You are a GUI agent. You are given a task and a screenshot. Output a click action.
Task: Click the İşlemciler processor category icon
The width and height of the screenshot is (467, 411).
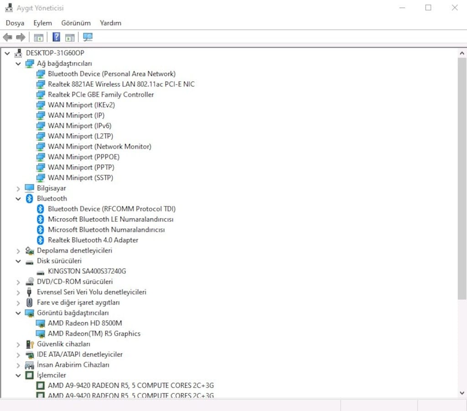tap(30, 375)
